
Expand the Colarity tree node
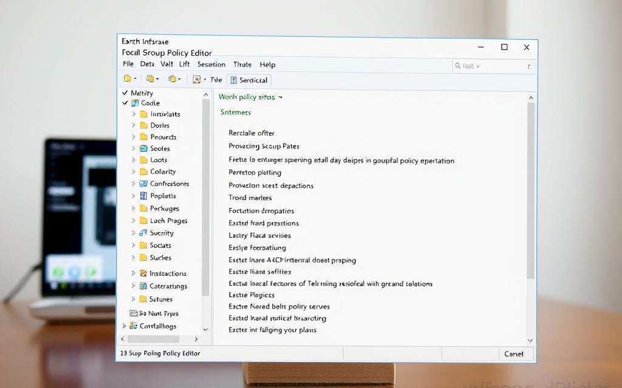[134, 172]
